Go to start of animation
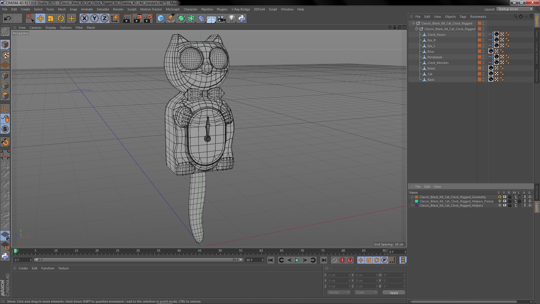Screen dimensions: 540x304 (x=271, y=260)
